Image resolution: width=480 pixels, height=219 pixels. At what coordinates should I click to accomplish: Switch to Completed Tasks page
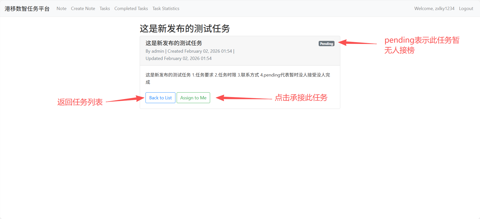131,9
